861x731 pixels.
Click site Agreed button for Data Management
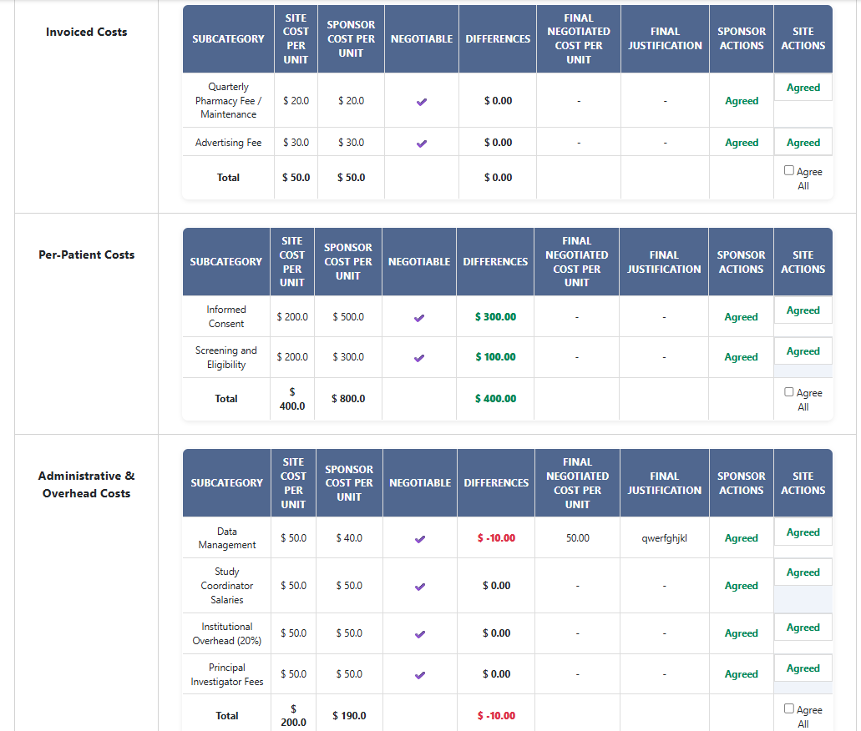coord(803,532)
